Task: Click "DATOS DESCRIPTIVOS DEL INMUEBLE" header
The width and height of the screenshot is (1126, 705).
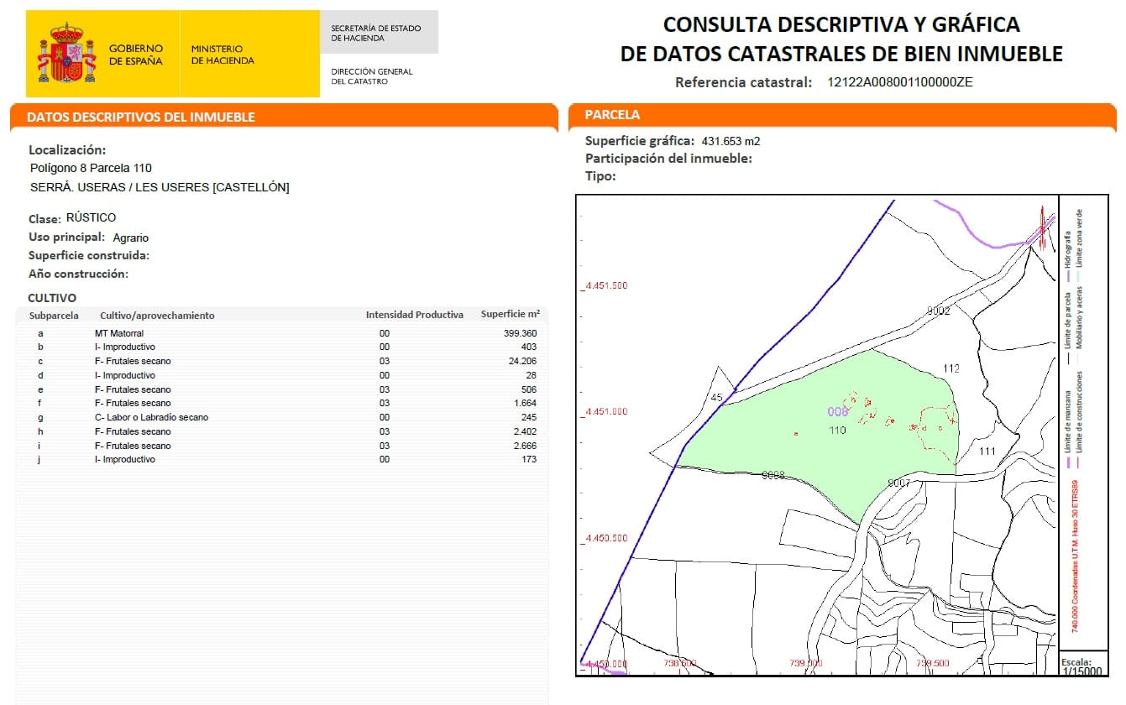Action: coord(141,117)
